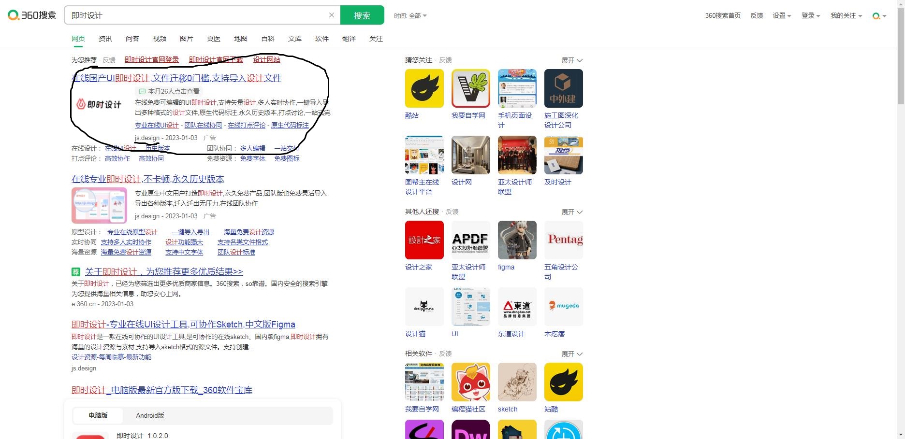
Task: Open the 施工图深化设计公司 icon
Action: [564, 88]
